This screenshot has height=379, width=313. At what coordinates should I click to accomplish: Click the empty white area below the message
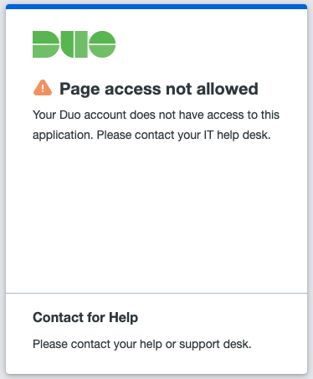coord(156,218)
